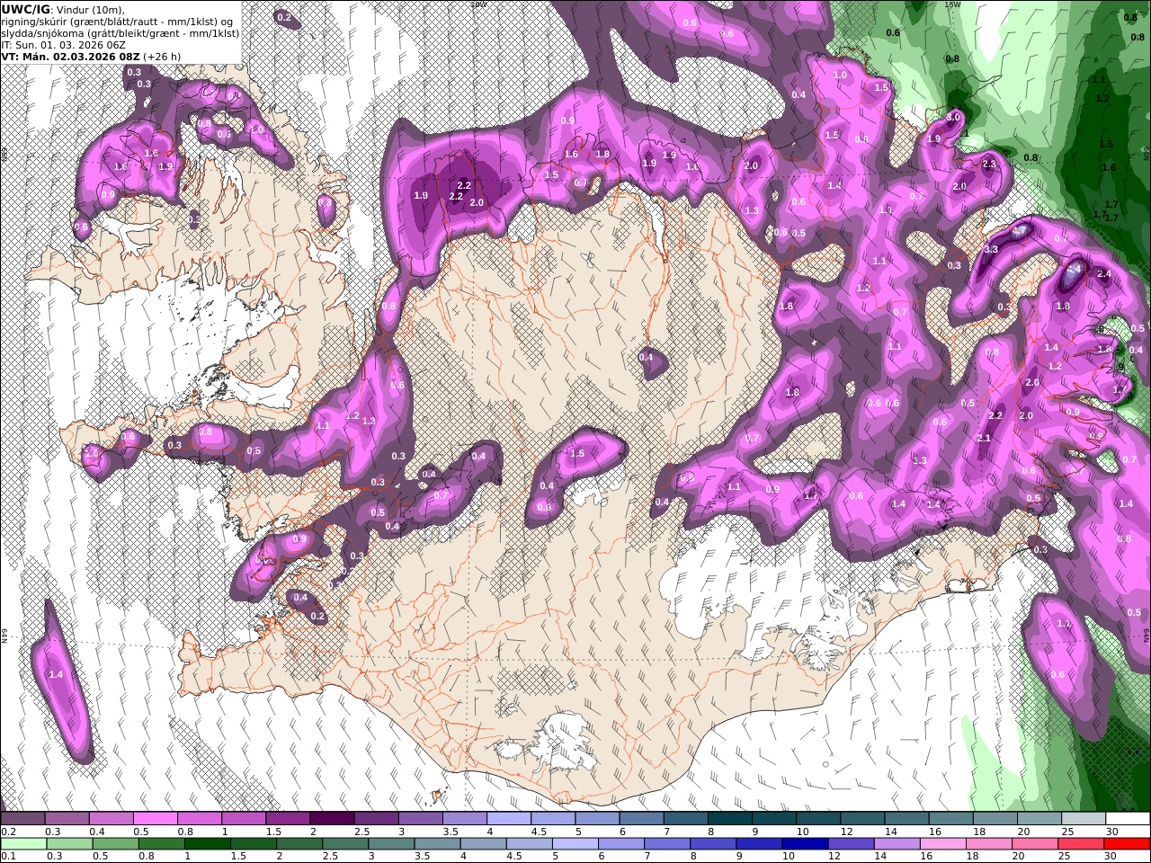This screenshot has height=863, width=1151.
Task: Click the 'slydda/snjókoma' header line
Action: tap(120, 32)
